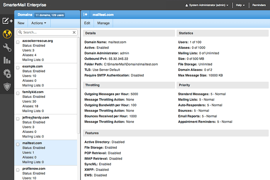Collapse the domain list panel arrow icon
The image size is (270, 180).
pyautogui.click(x=86, y=14)
